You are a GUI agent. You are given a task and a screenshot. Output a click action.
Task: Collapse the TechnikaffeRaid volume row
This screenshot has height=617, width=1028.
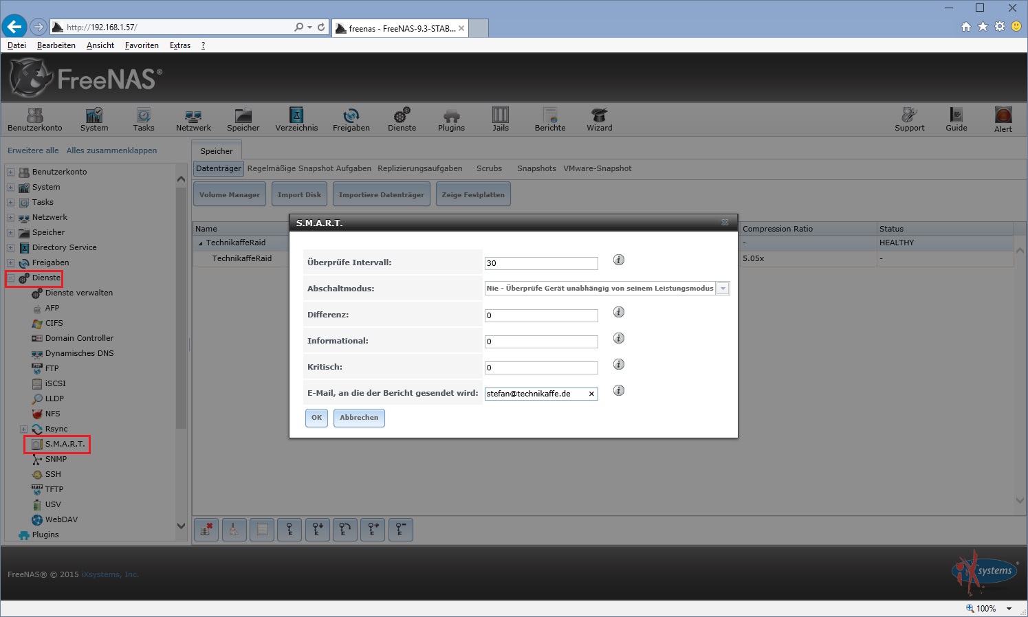tap(201, 243)
